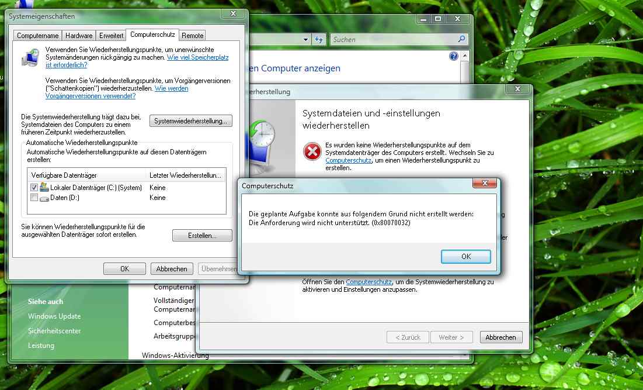Minimize the Control Panel System window
The width and height of the screenshot is (643, 390).
pos(423,19)
